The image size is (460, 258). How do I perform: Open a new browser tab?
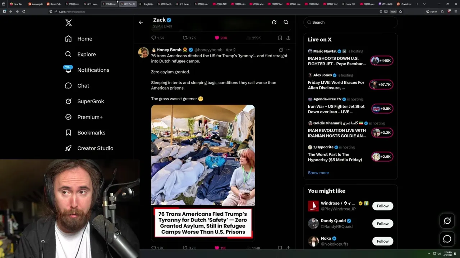coord(417,4)
